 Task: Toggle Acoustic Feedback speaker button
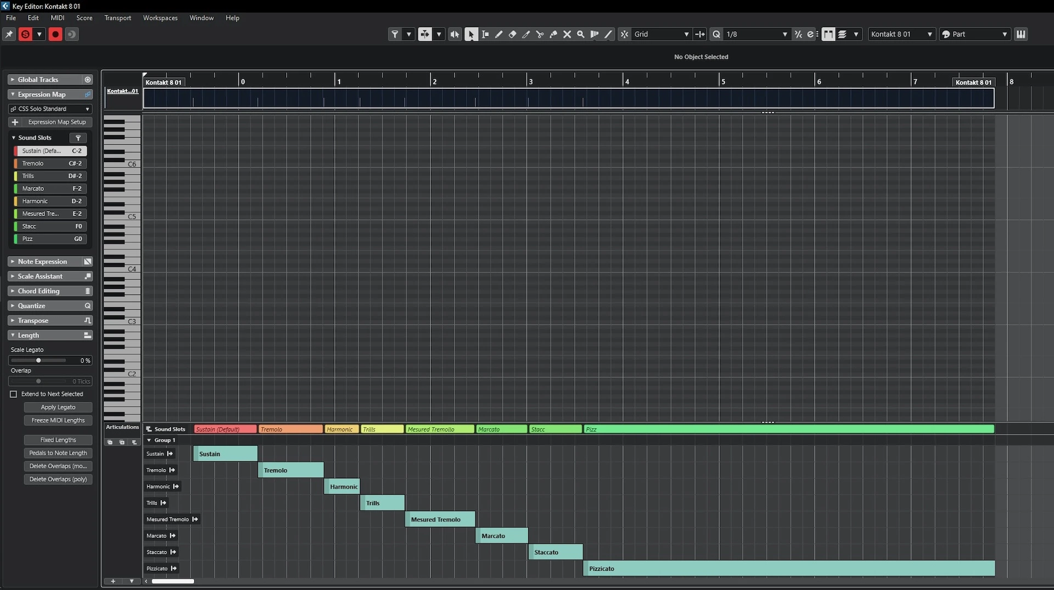pos(455,34)
